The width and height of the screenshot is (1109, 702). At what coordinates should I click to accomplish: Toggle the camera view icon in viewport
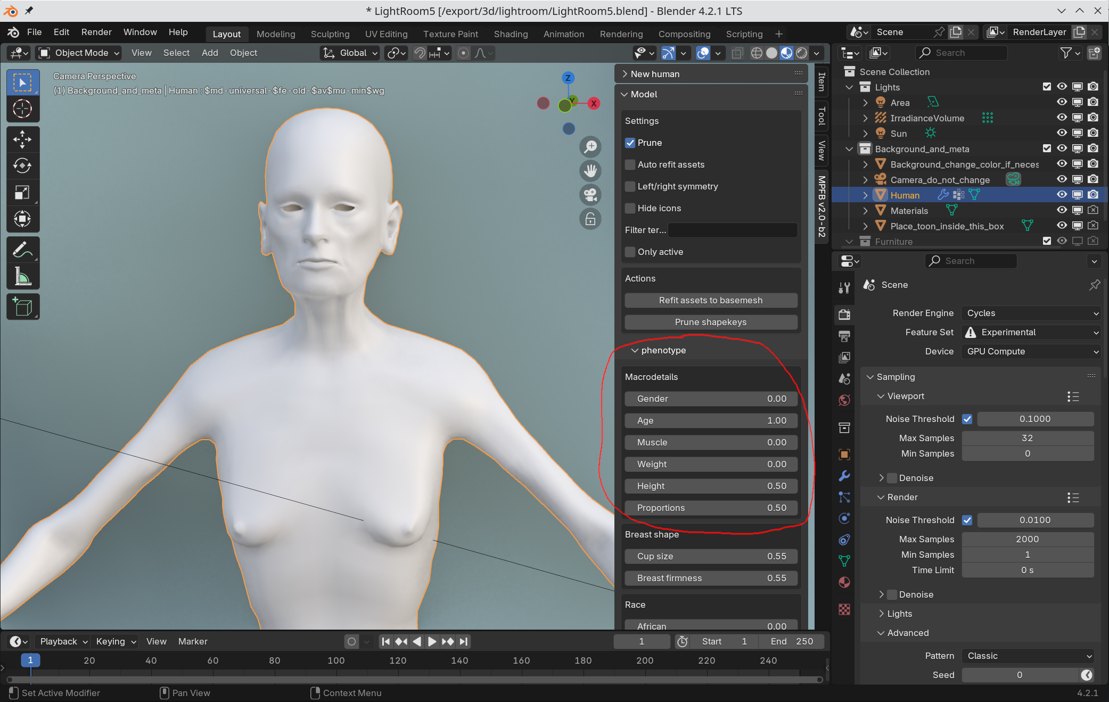(x=590, y=195)
